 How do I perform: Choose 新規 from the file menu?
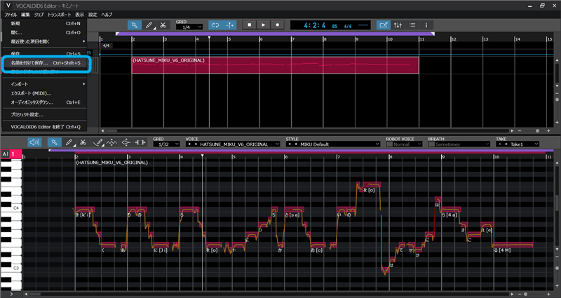point(45,23)
